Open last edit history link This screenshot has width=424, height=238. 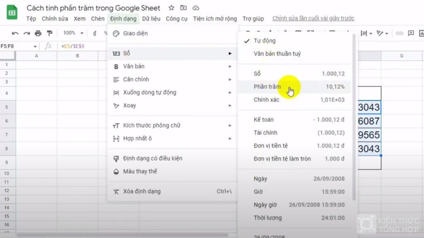tap(313, 18)
